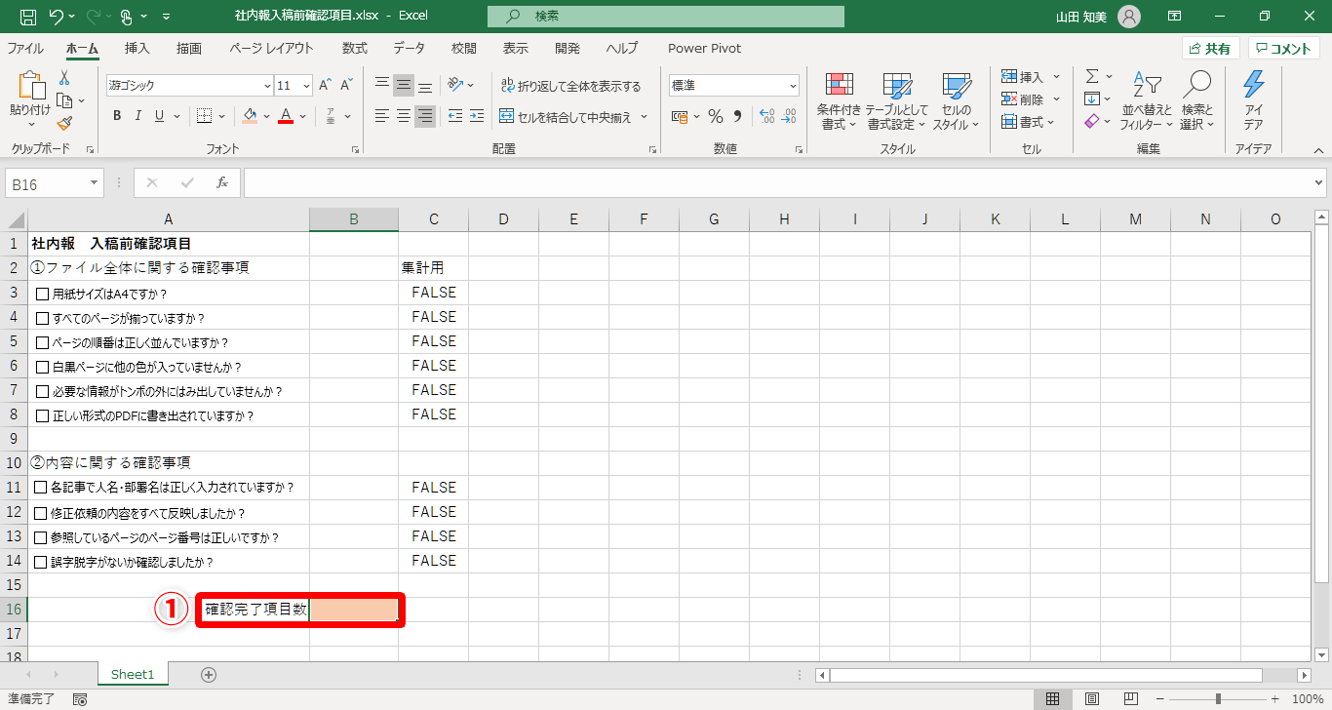Enable 正しい形式のPDFに書き出されていますか？ checkbox
The image size is (1332, 710).
click(42, 415)
